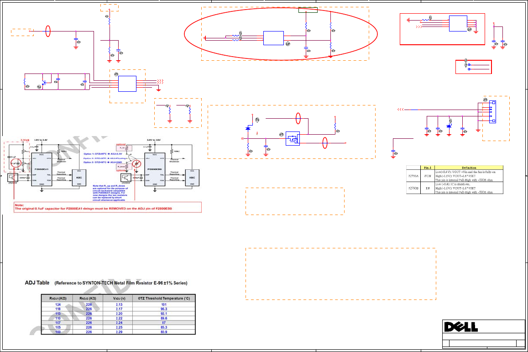Select the "/FON" pin cell
Image resolution: width=528 pixels, height=352 pixels.
coord(428,176)
